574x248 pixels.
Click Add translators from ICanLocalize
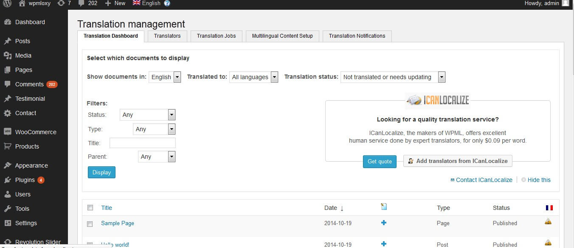point(458,161)
